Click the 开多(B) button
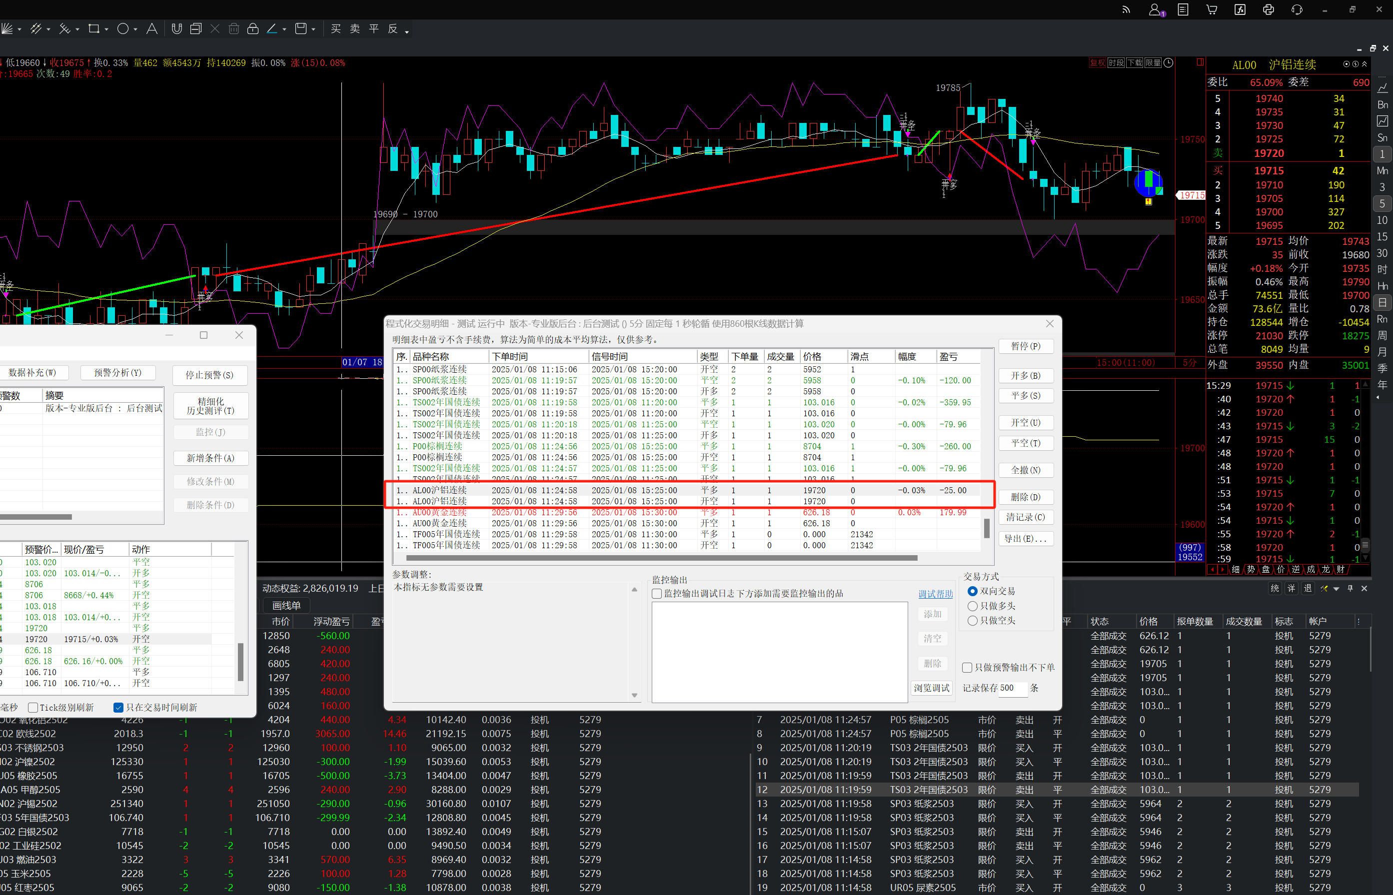Screen dimensions: 1393x895 tap(1026, 376)
